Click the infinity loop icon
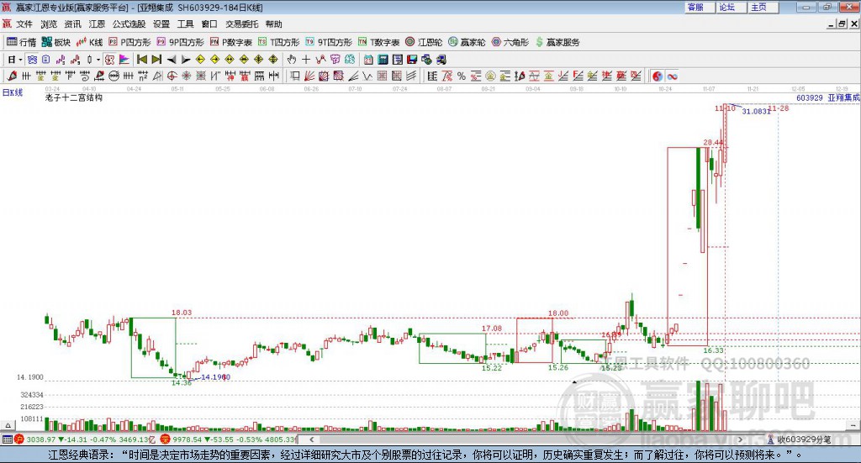This screenshot has width=861, height=463. [x=672, y=76]
